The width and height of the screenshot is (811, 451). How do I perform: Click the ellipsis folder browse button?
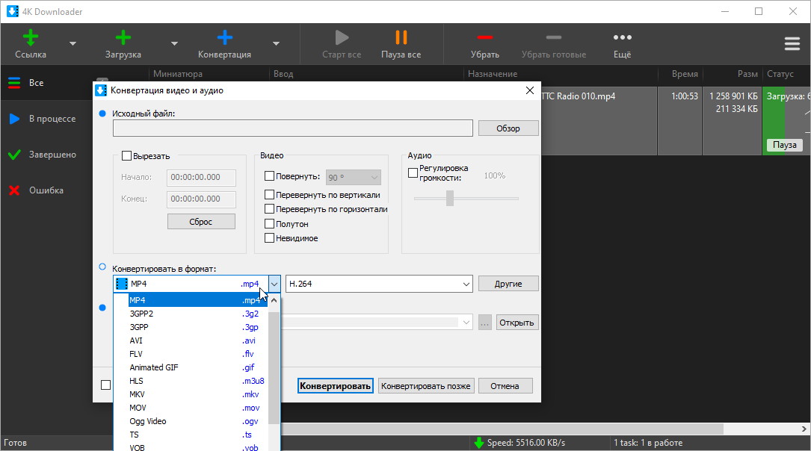[484, 323]
